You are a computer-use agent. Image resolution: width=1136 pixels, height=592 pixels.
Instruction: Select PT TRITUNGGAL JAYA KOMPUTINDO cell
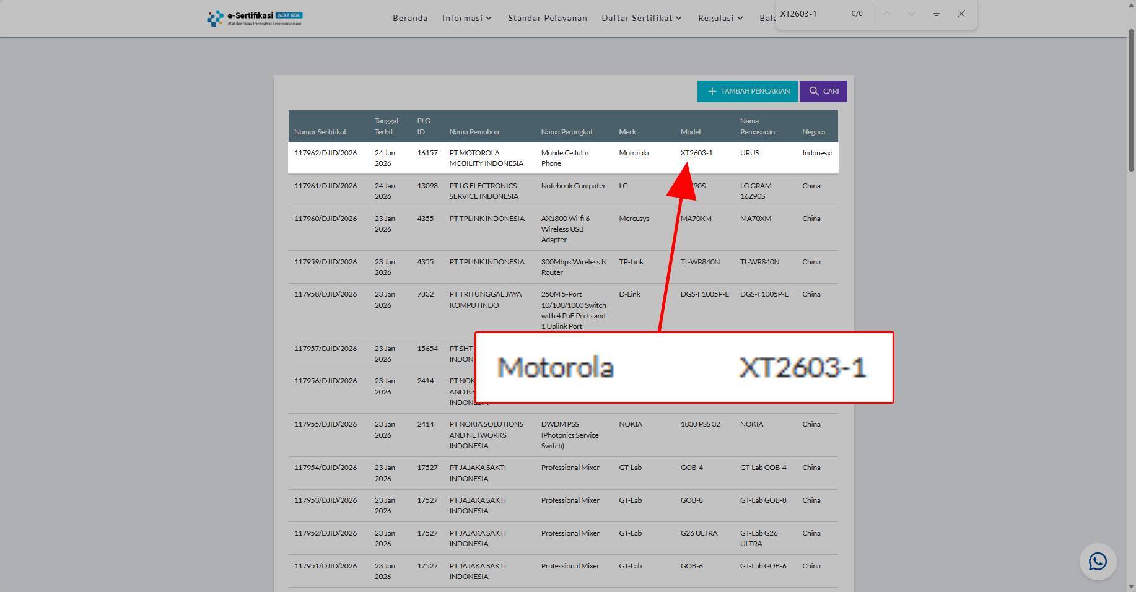click(x=485, y=300)
